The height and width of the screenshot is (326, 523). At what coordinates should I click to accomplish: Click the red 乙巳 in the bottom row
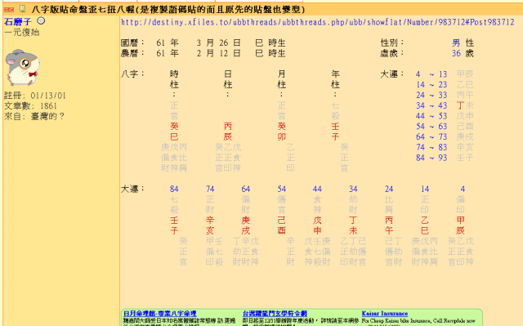coord(425,226)
